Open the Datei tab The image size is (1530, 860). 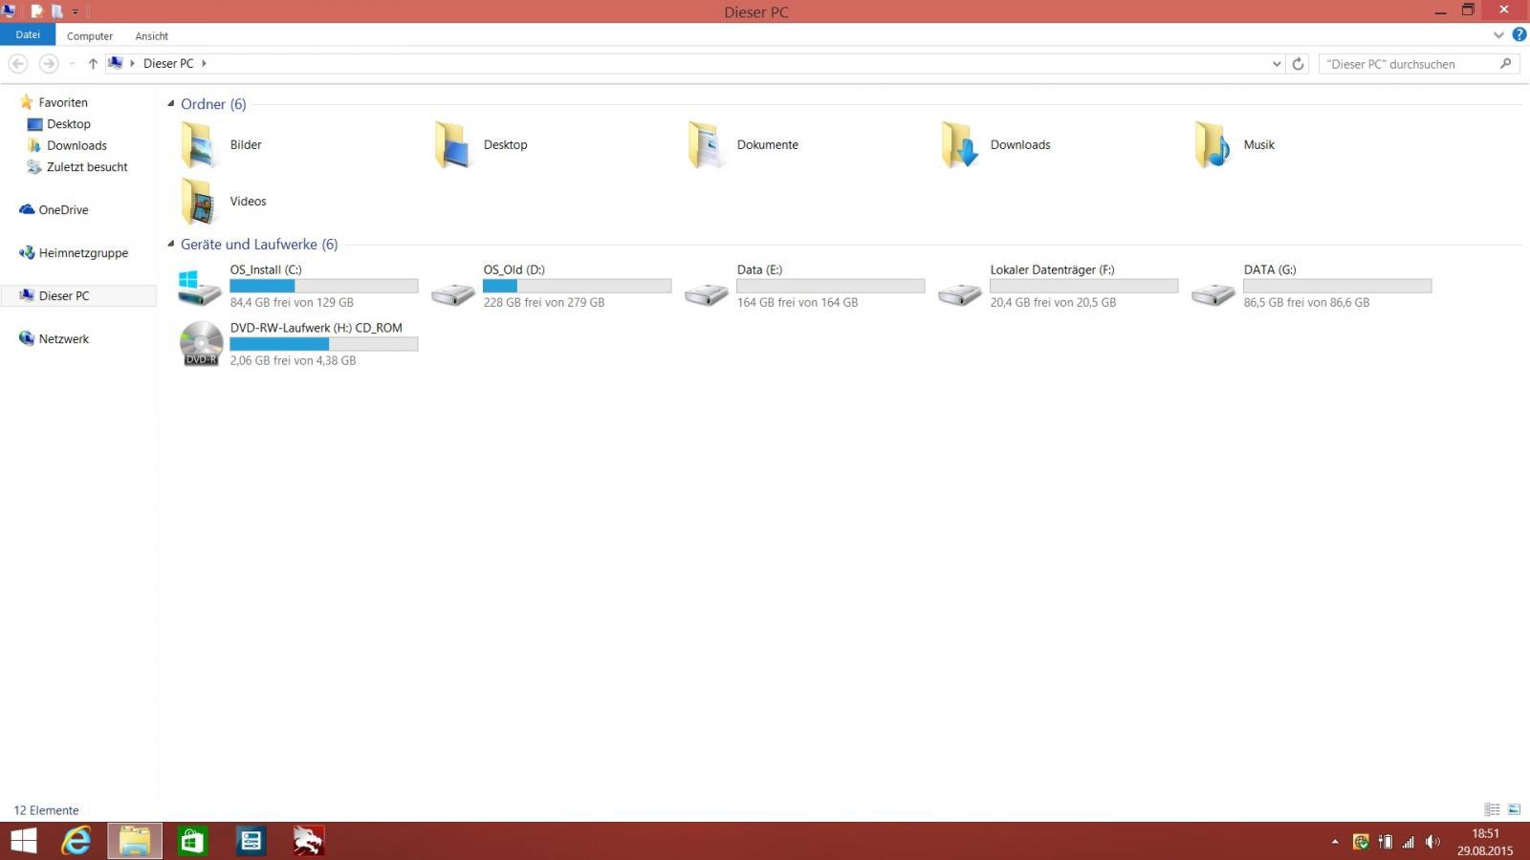point(28,34)
